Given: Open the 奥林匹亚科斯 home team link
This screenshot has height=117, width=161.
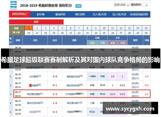Looking at the screenshot, I should (33, 103).
